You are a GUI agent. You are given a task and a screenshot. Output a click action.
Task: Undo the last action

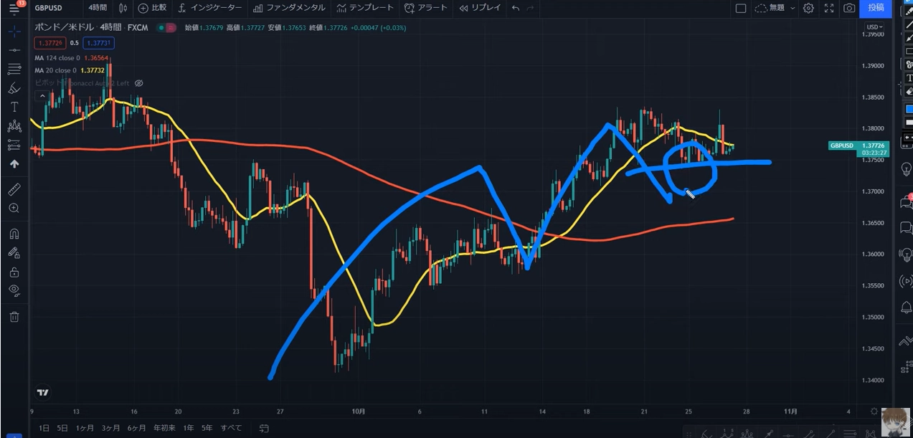click(516, 8)
